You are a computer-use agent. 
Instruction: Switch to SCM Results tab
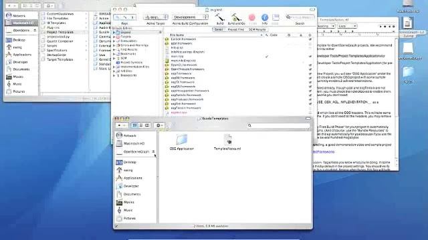tap(257, 29)
